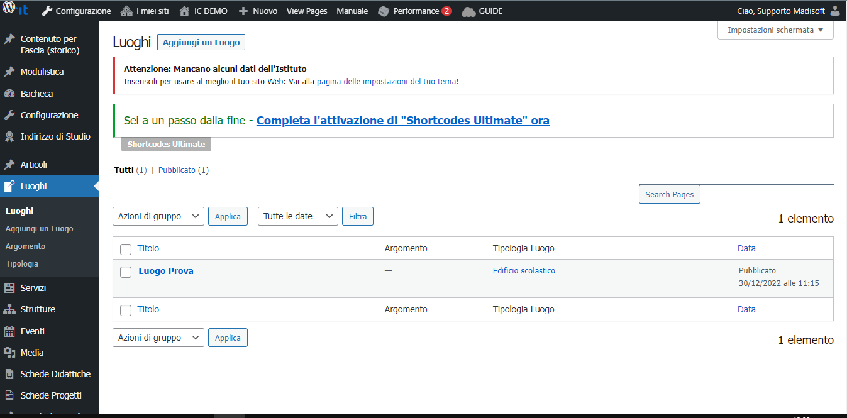
Task: Open Eventi in the sidebar
Action: 32,331
